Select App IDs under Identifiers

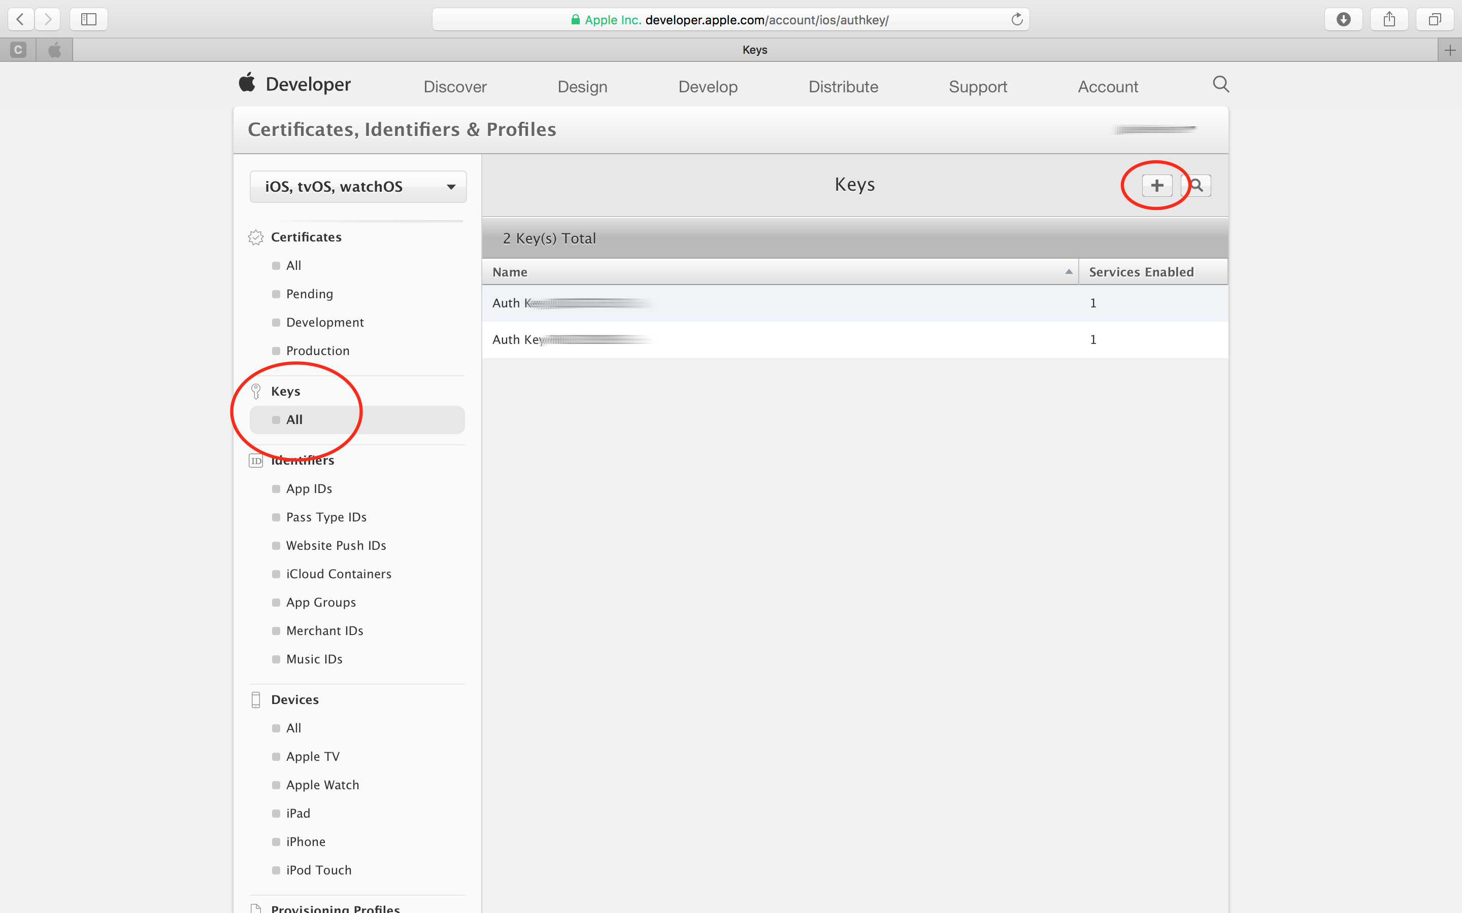(309, 488)
